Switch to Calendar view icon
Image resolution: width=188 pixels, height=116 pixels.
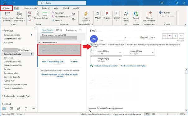tap(11, 109)
